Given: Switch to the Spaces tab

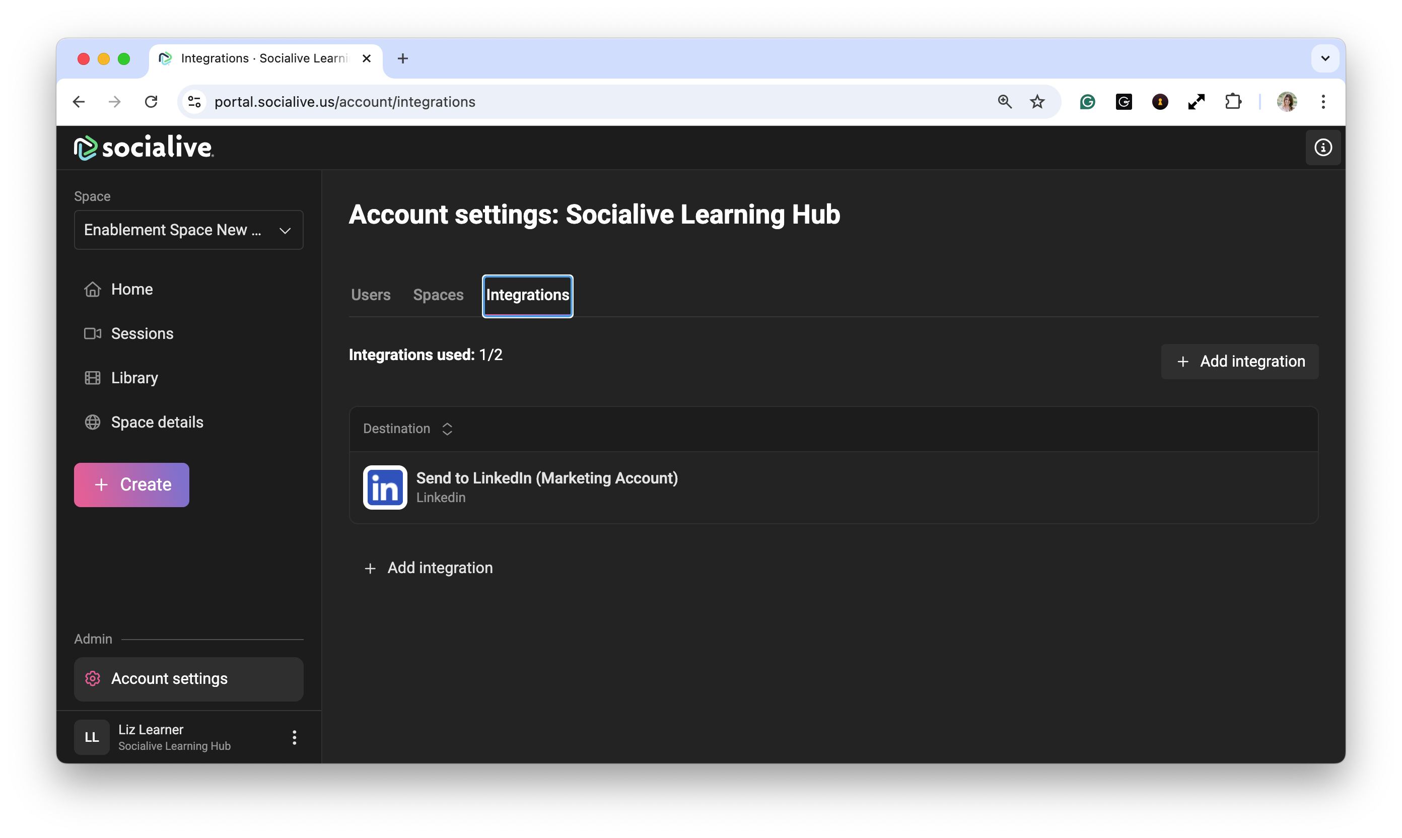Looking at the screenshot, I should point(438,295).
